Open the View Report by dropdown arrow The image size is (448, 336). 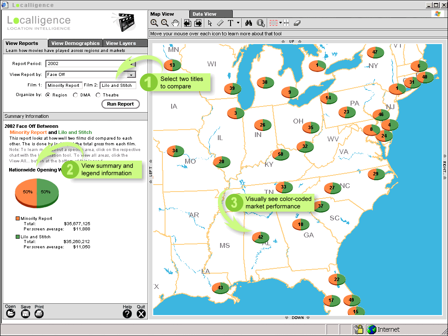(131, 75)
